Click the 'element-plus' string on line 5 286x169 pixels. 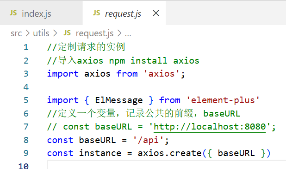[x=223, y=100]
